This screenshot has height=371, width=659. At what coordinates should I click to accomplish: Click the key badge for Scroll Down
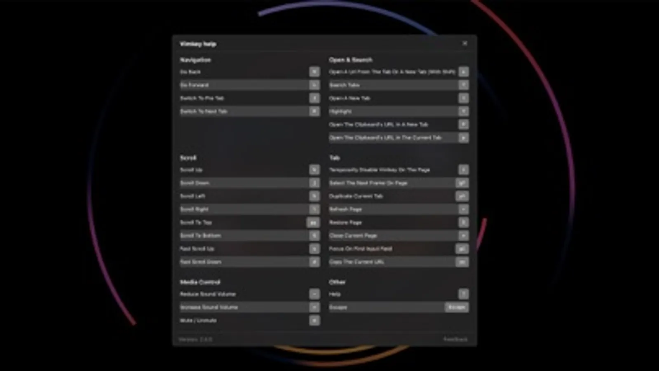(x=314, y=183)
